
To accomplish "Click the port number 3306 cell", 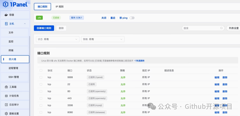I will point(70,105).
